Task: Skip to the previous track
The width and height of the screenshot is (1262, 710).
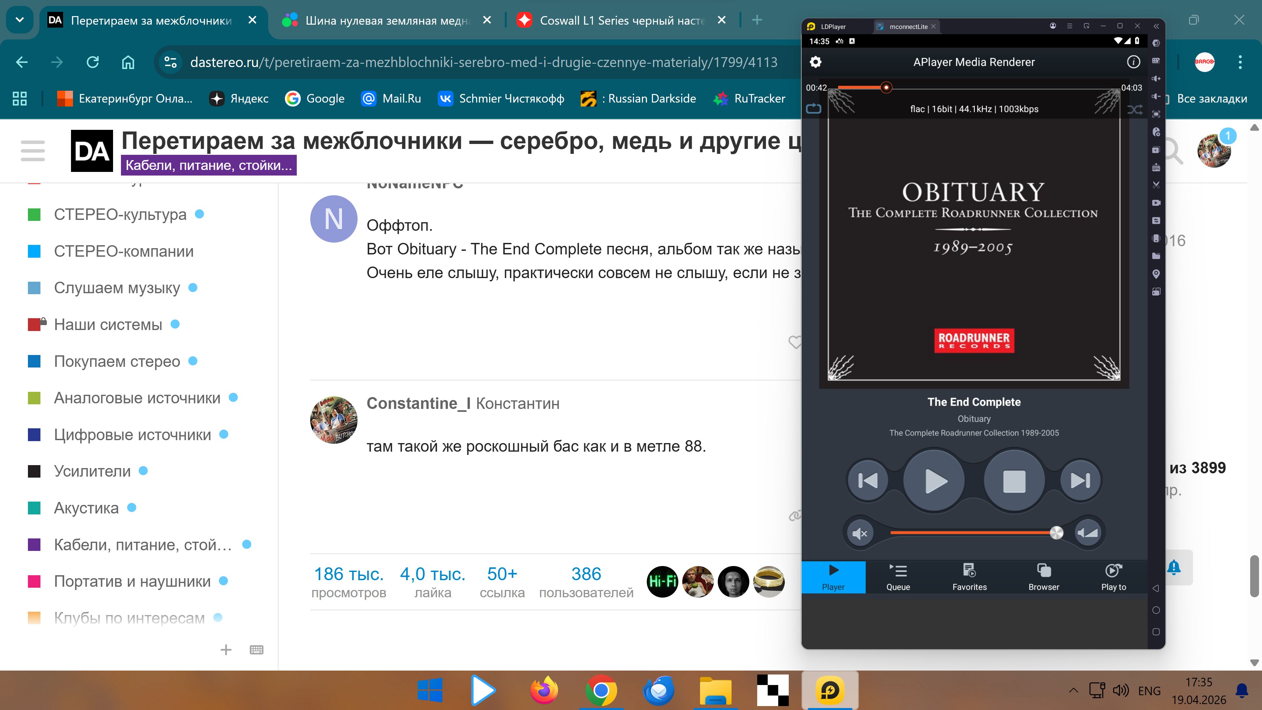Action: [x=868, y=481]
